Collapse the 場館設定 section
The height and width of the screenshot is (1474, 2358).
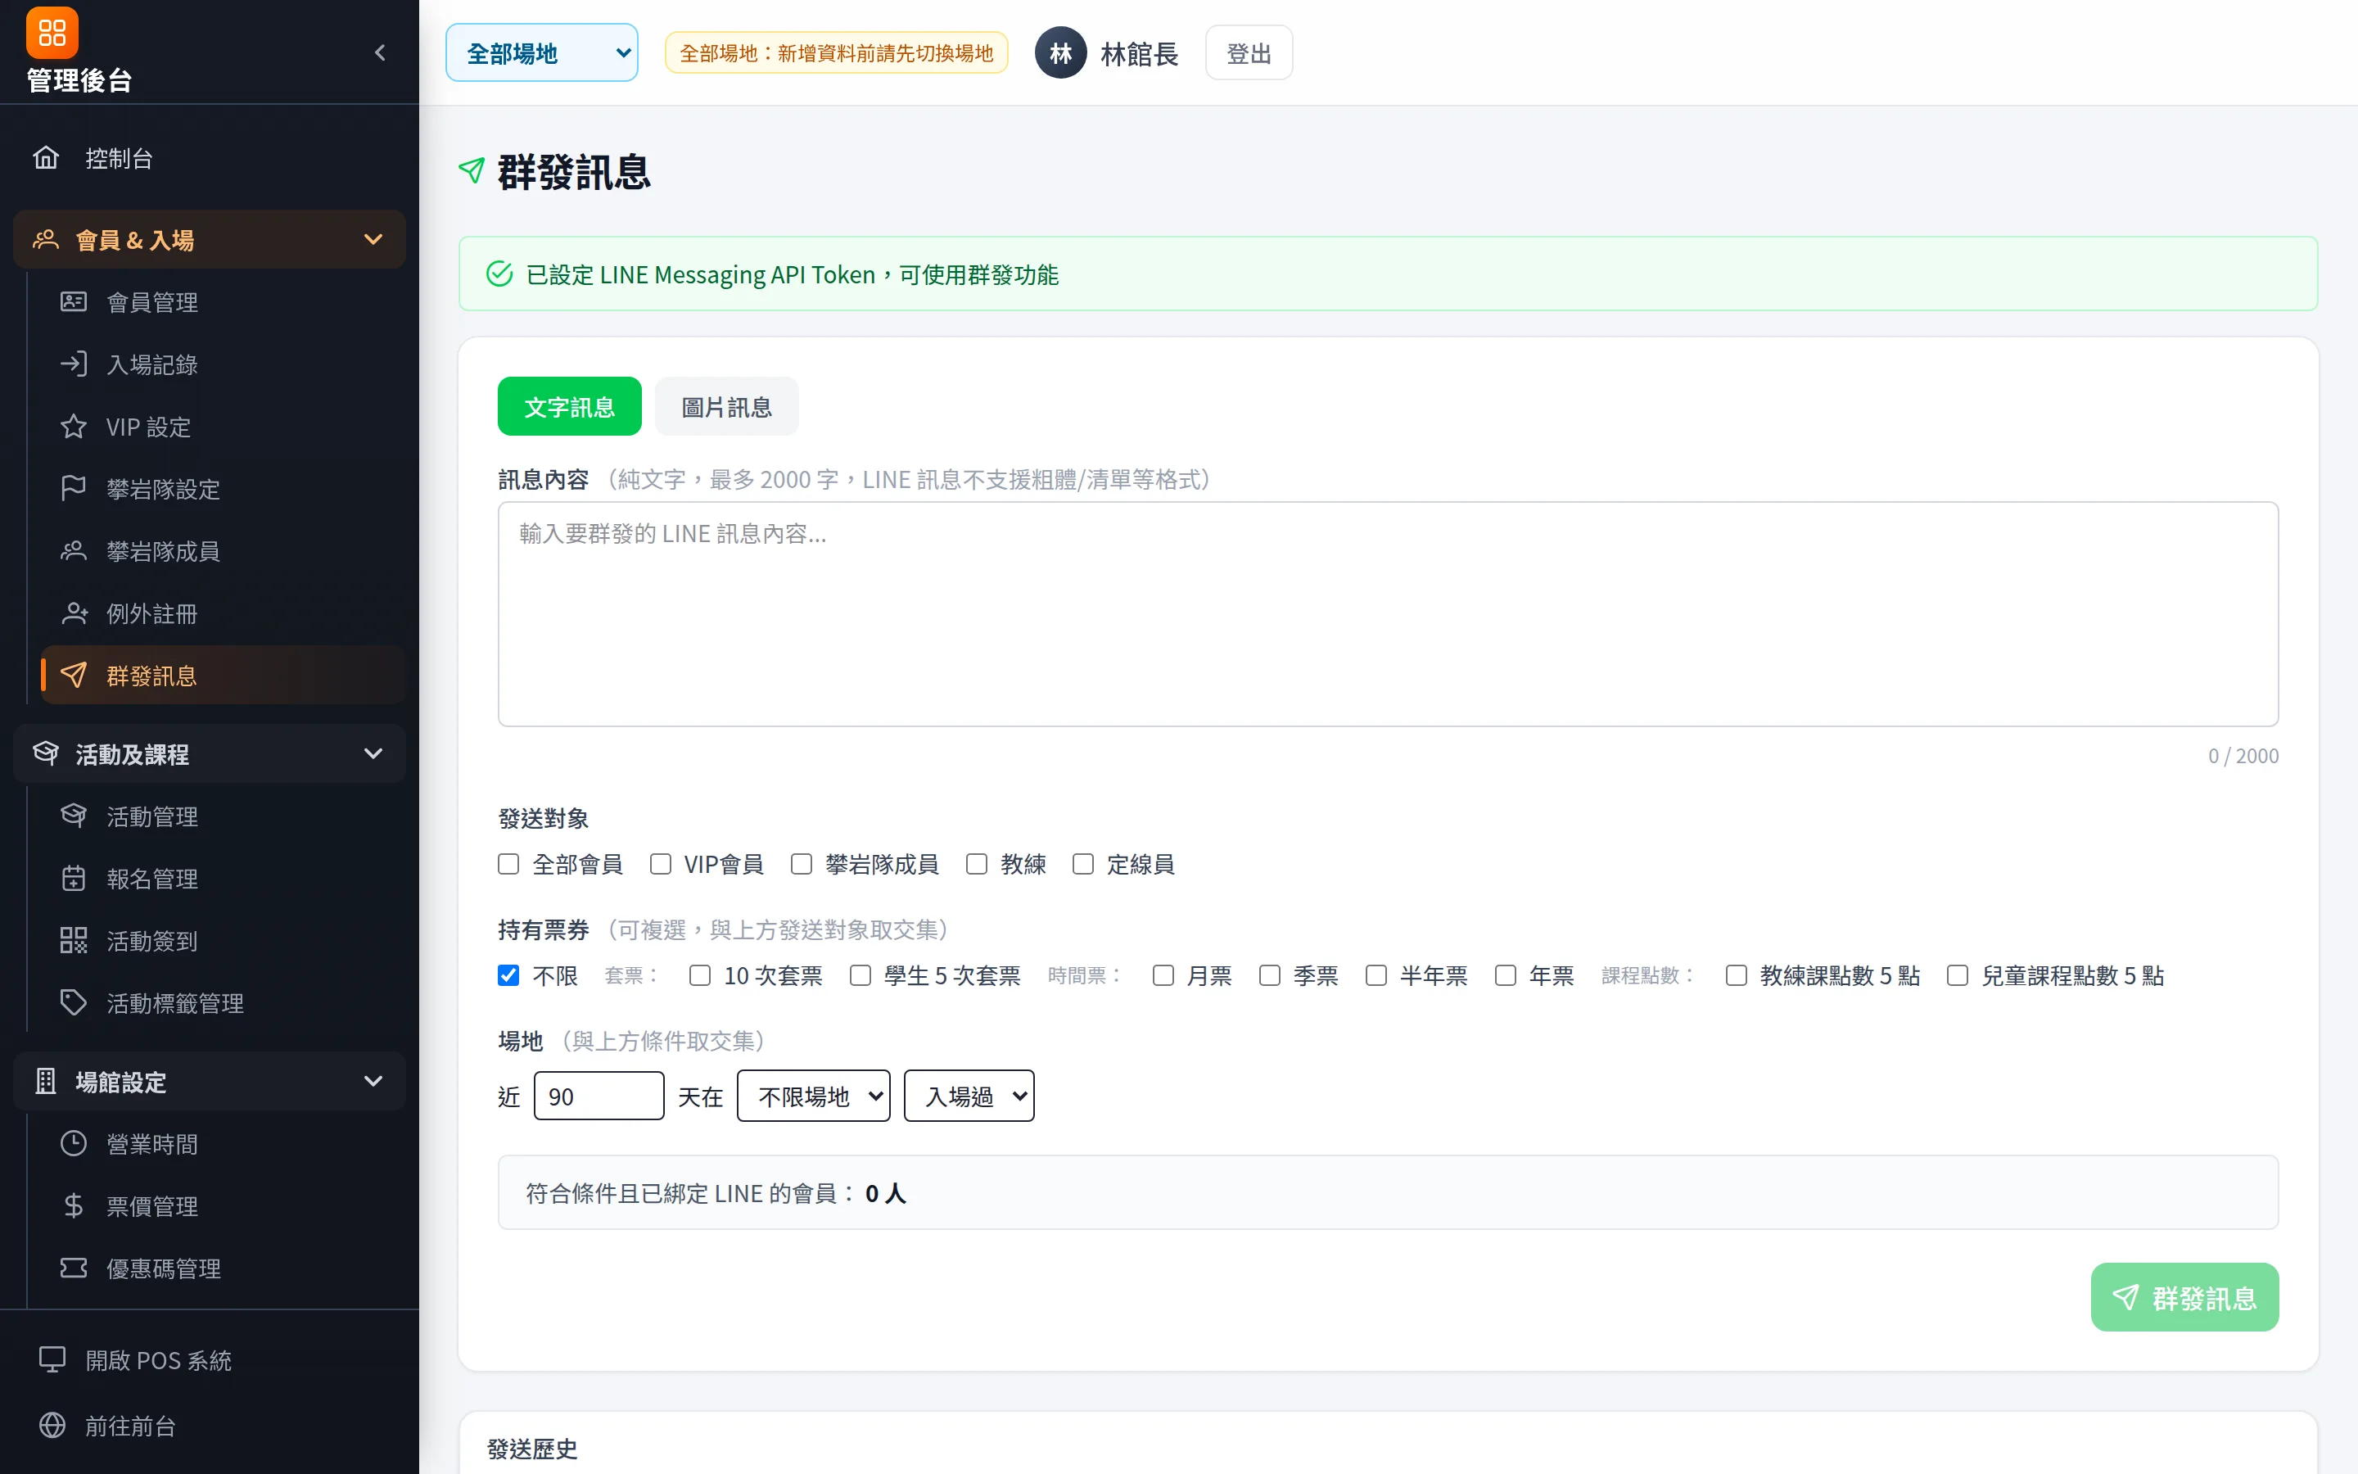tap(210, 1081)
